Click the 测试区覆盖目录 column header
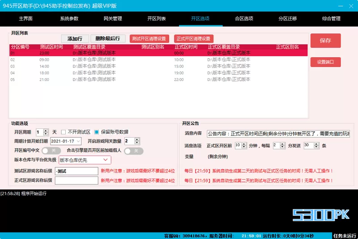Viewport: 358px width, 239px height. pyautogui.click(x=89, y=47)
